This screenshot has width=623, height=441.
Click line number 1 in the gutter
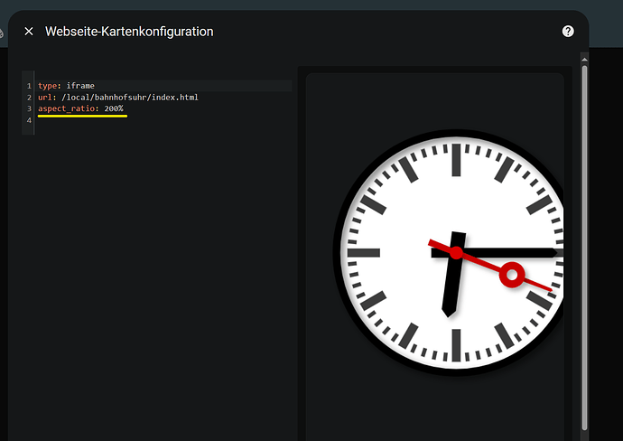tap(29, 86)
